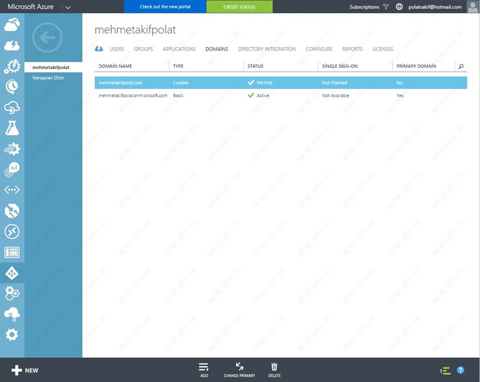480x382 pixels.
Task: Open the Licenses tab
Action: point(383,49)
